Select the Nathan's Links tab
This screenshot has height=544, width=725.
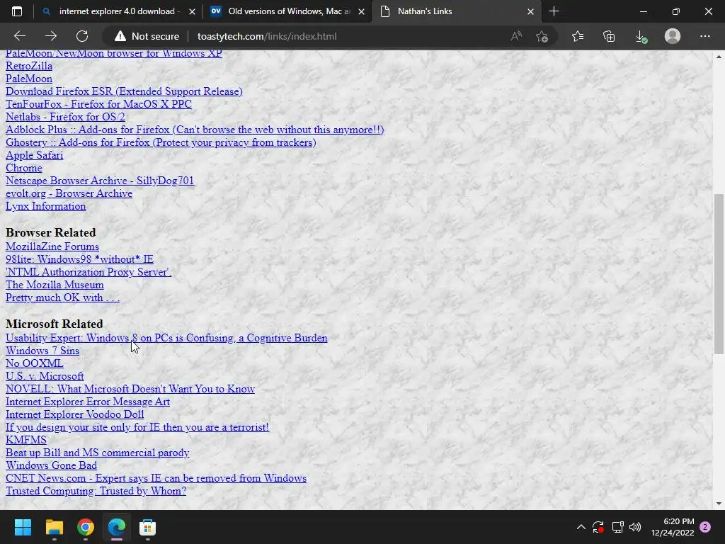[457, 11]
